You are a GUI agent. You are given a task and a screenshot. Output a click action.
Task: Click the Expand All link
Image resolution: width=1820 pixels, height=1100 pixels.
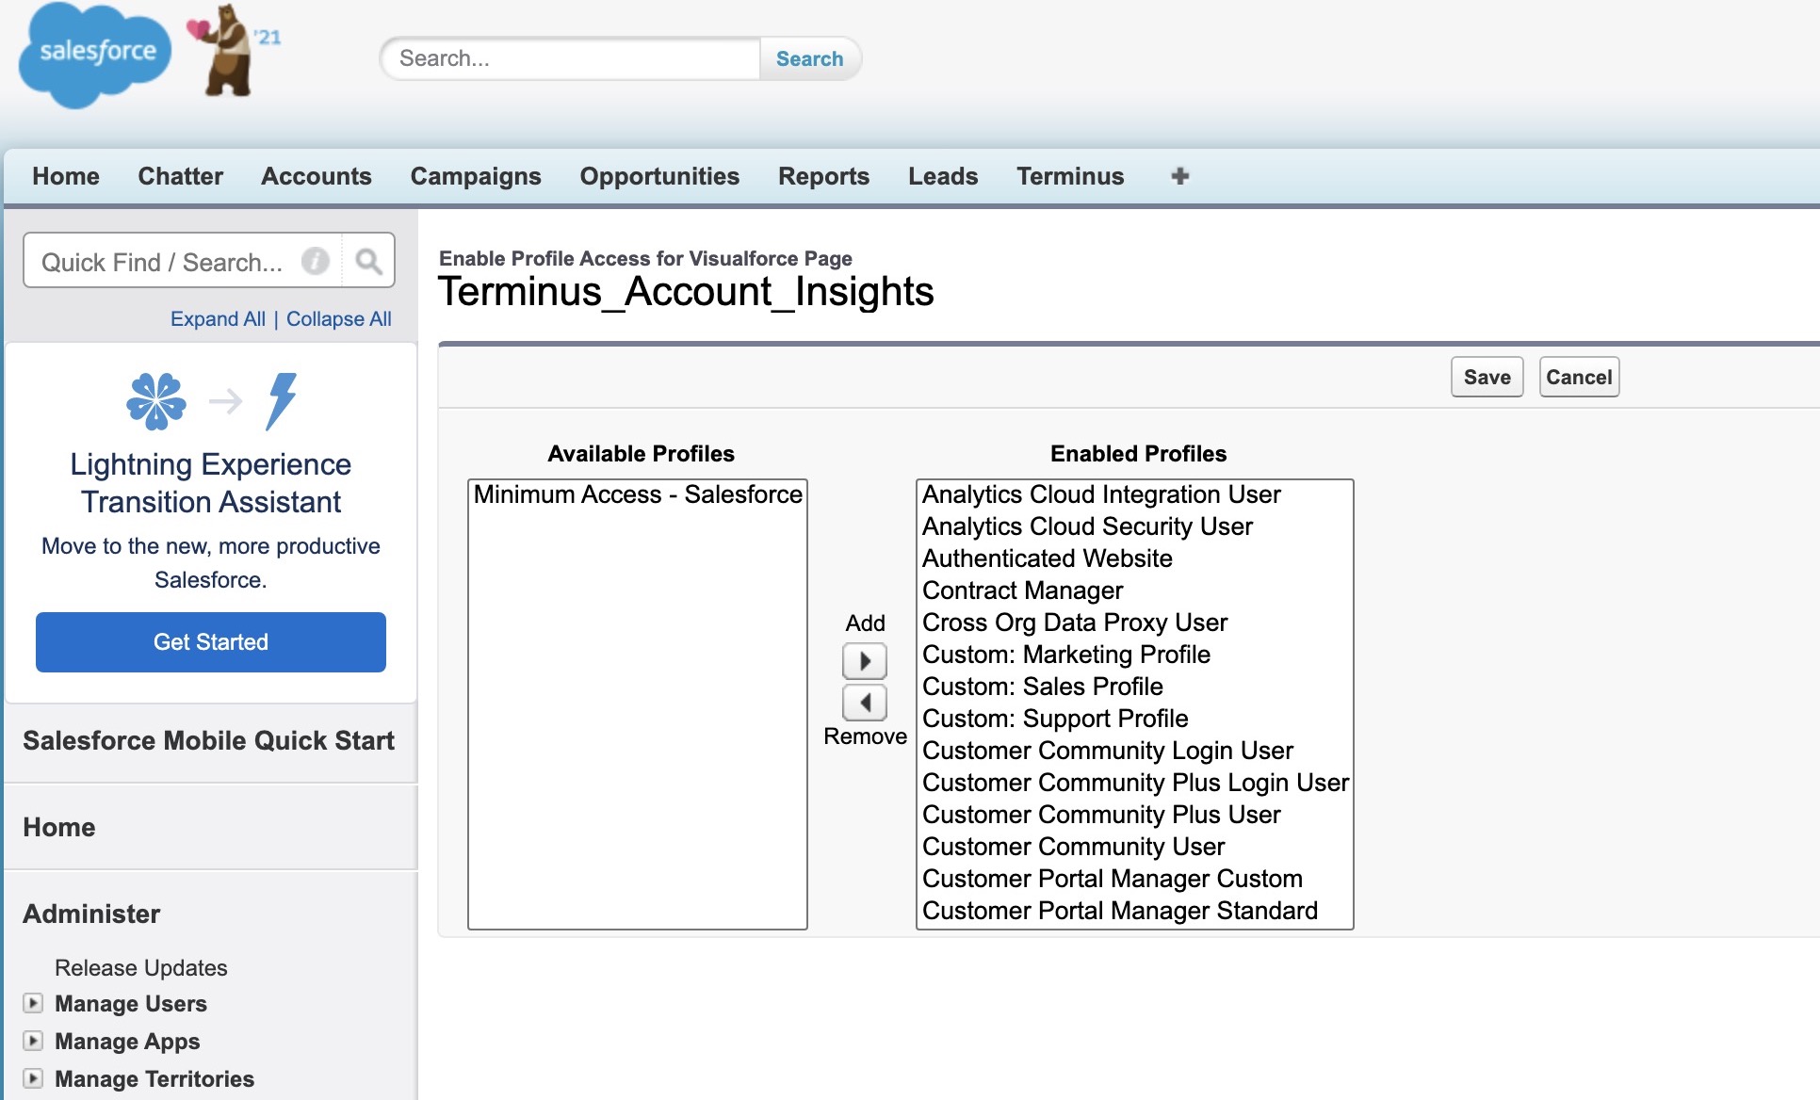(x=218, y=318)
